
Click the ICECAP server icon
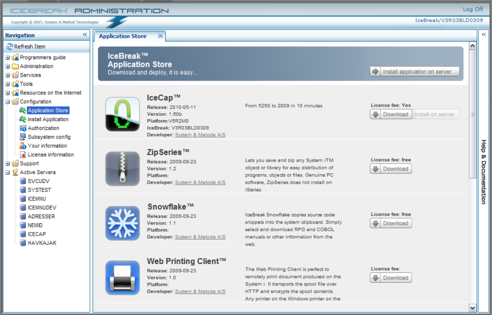23,234
